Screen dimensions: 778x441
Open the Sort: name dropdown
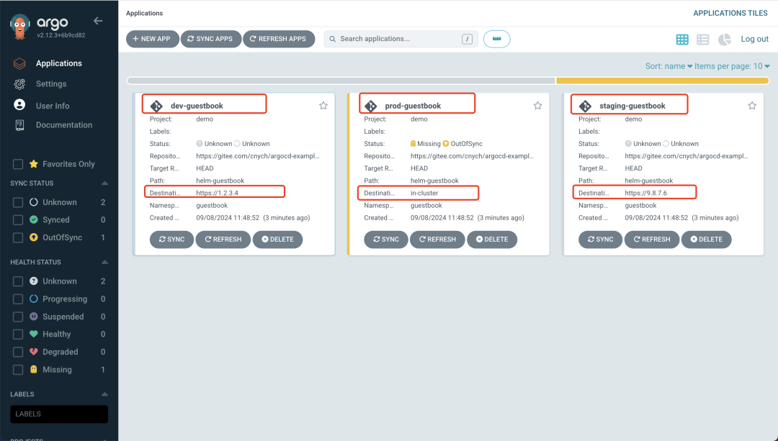point(669,66)
